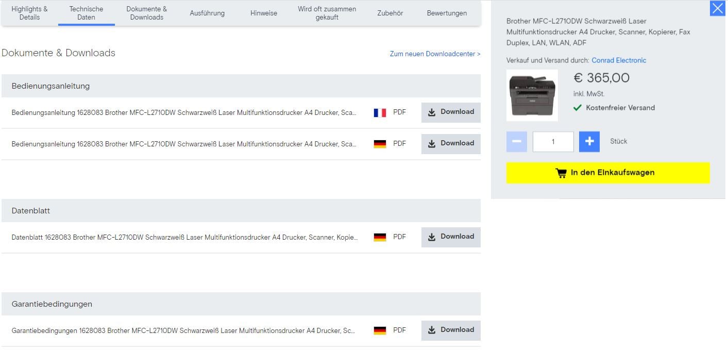The height and width of the screenshot is (350, 728).
Task: Click the quantity input field showing 1
Action: 553,141
